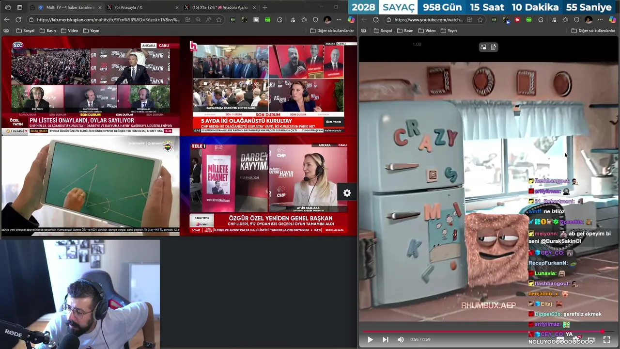Image resolution: width=620 pixels, height=349 pixels.
Task: Go back in the Multi TV browser window
Action: click(6, 20)
